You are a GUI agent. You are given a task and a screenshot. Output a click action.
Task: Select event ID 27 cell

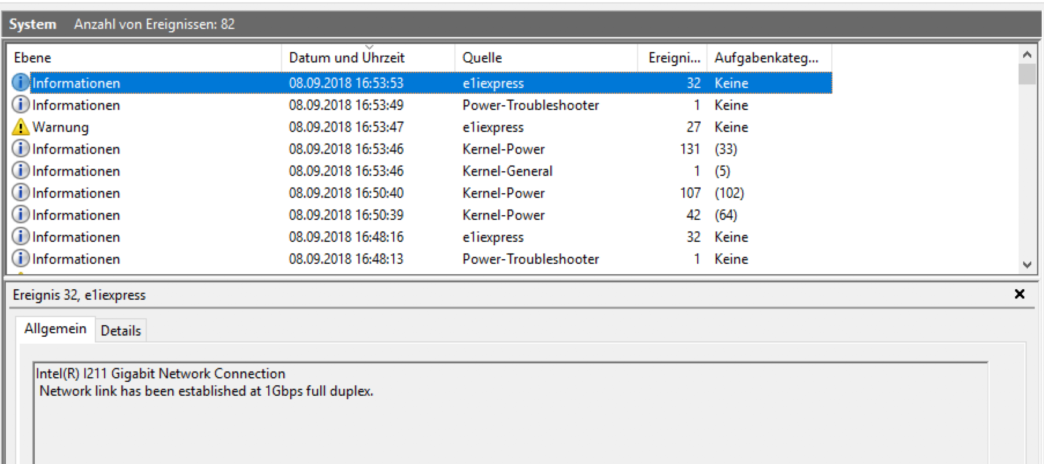tap(694, 127)
